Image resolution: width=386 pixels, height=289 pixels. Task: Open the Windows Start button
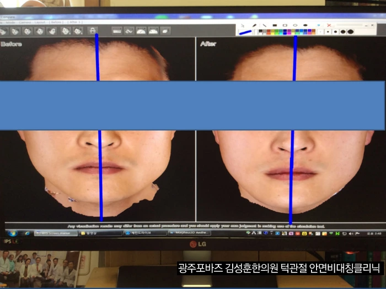(12, 233)
